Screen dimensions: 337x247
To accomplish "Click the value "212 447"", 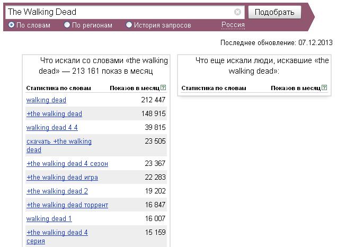I will [153, 100].
